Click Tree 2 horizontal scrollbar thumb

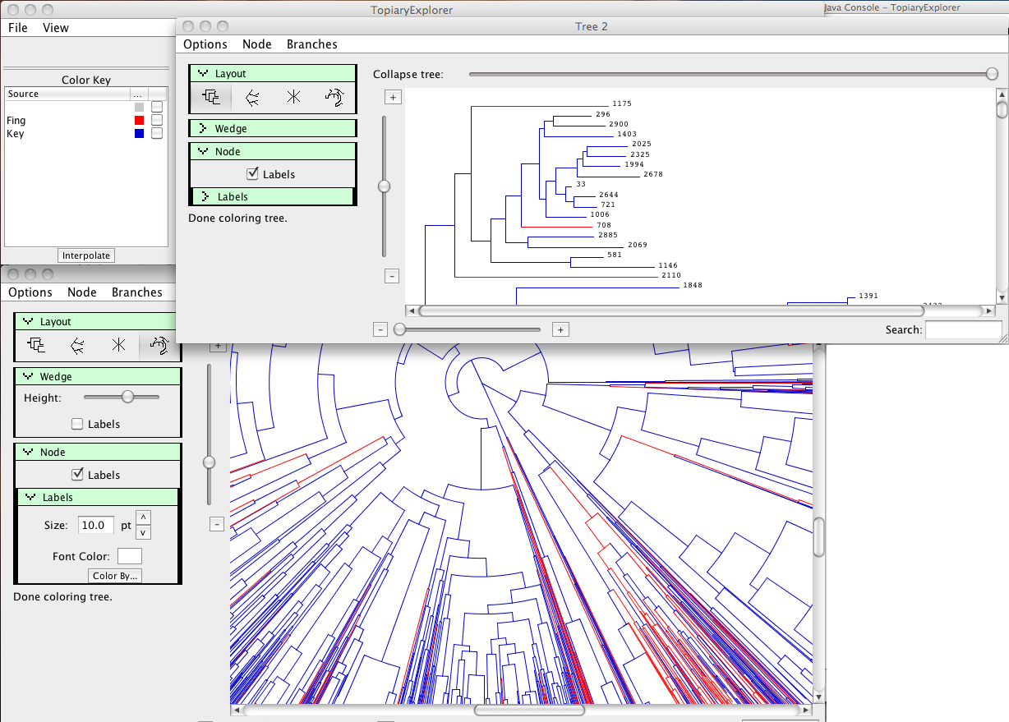point(671,311)
